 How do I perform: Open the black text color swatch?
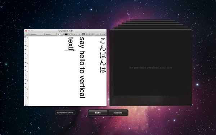tap(66, 34)
